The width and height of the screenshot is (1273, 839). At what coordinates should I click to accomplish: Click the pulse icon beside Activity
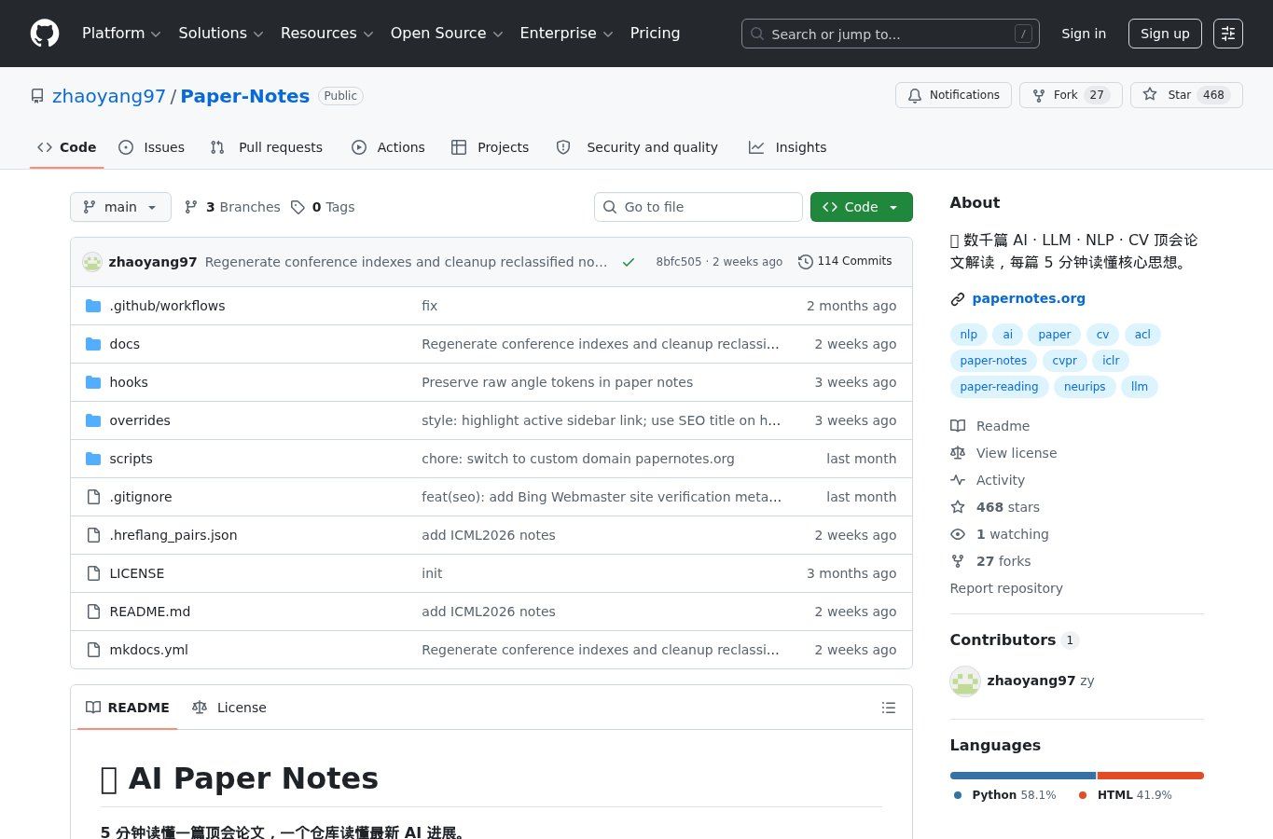[x=958, y=480]
